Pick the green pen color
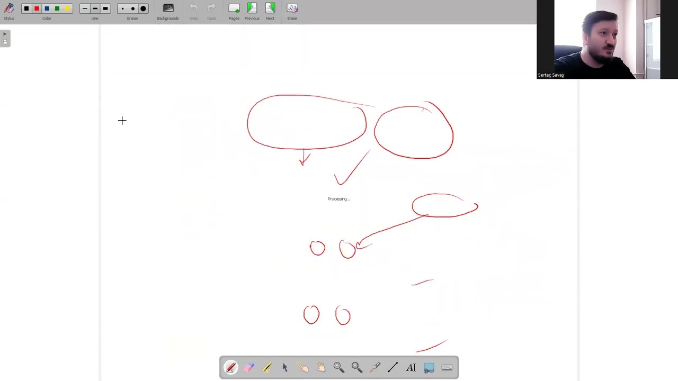Image resolution: width=678 pixels, height=381 pixels. point(57,8)
